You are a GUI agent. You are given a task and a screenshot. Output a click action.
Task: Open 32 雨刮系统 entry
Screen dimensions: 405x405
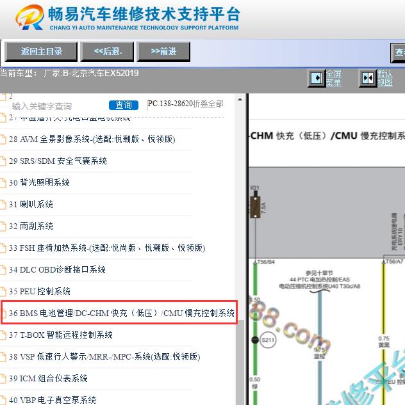[x=31, y=226]
